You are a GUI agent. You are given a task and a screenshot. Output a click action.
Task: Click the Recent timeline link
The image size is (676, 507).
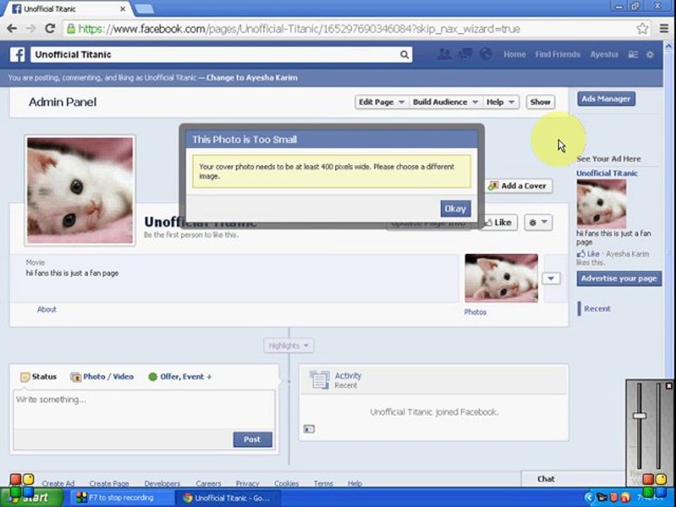pos(597,308)
